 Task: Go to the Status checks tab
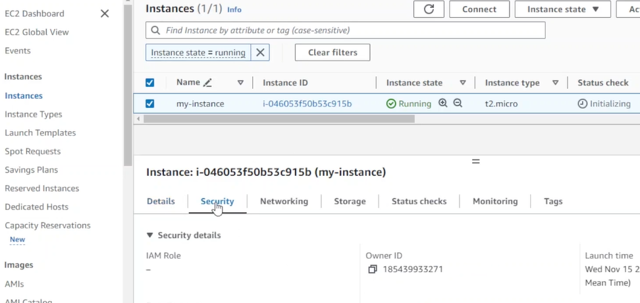pos(419,202)
